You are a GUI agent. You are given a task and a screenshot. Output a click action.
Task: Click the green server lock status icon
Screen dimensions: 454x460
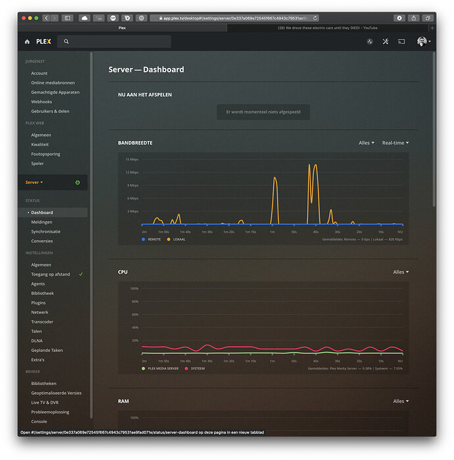point(78,183)
